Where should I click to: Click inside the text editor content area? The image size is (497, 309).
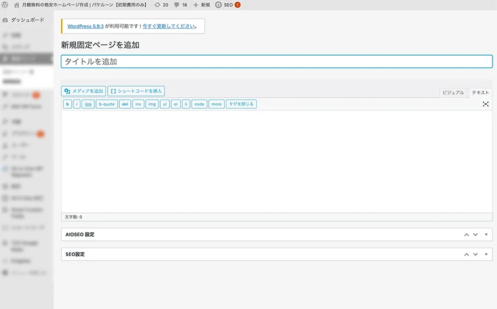(277, 162)
